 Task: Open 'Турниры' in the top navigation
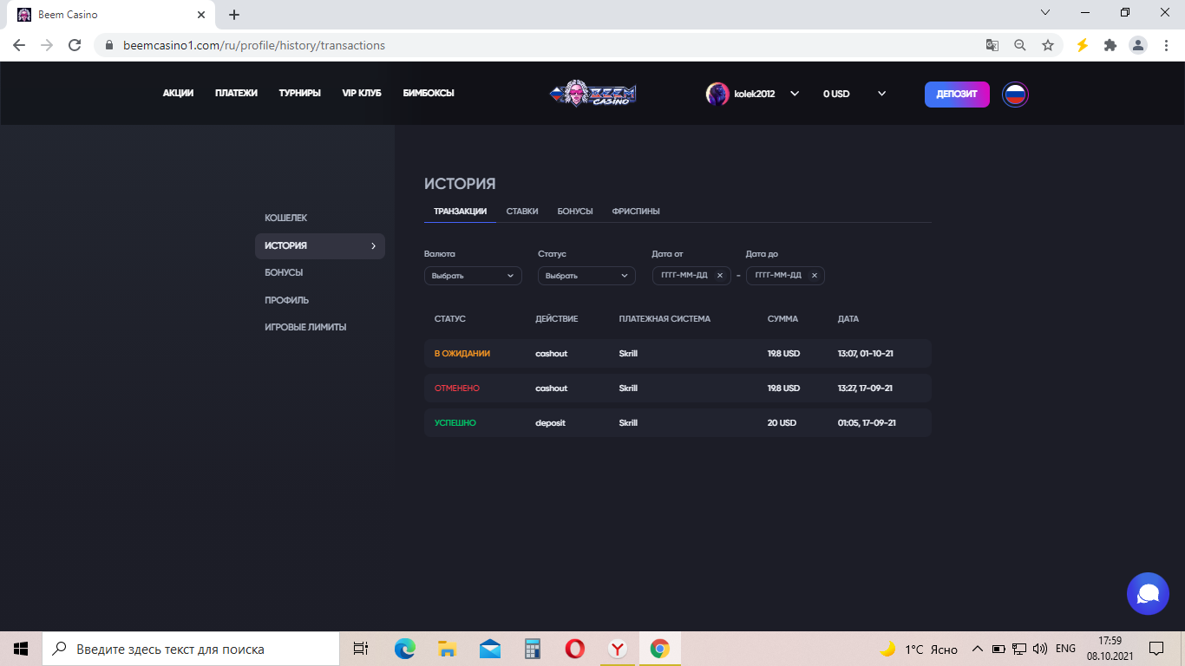pyautogui.click(x=300, y=94)
